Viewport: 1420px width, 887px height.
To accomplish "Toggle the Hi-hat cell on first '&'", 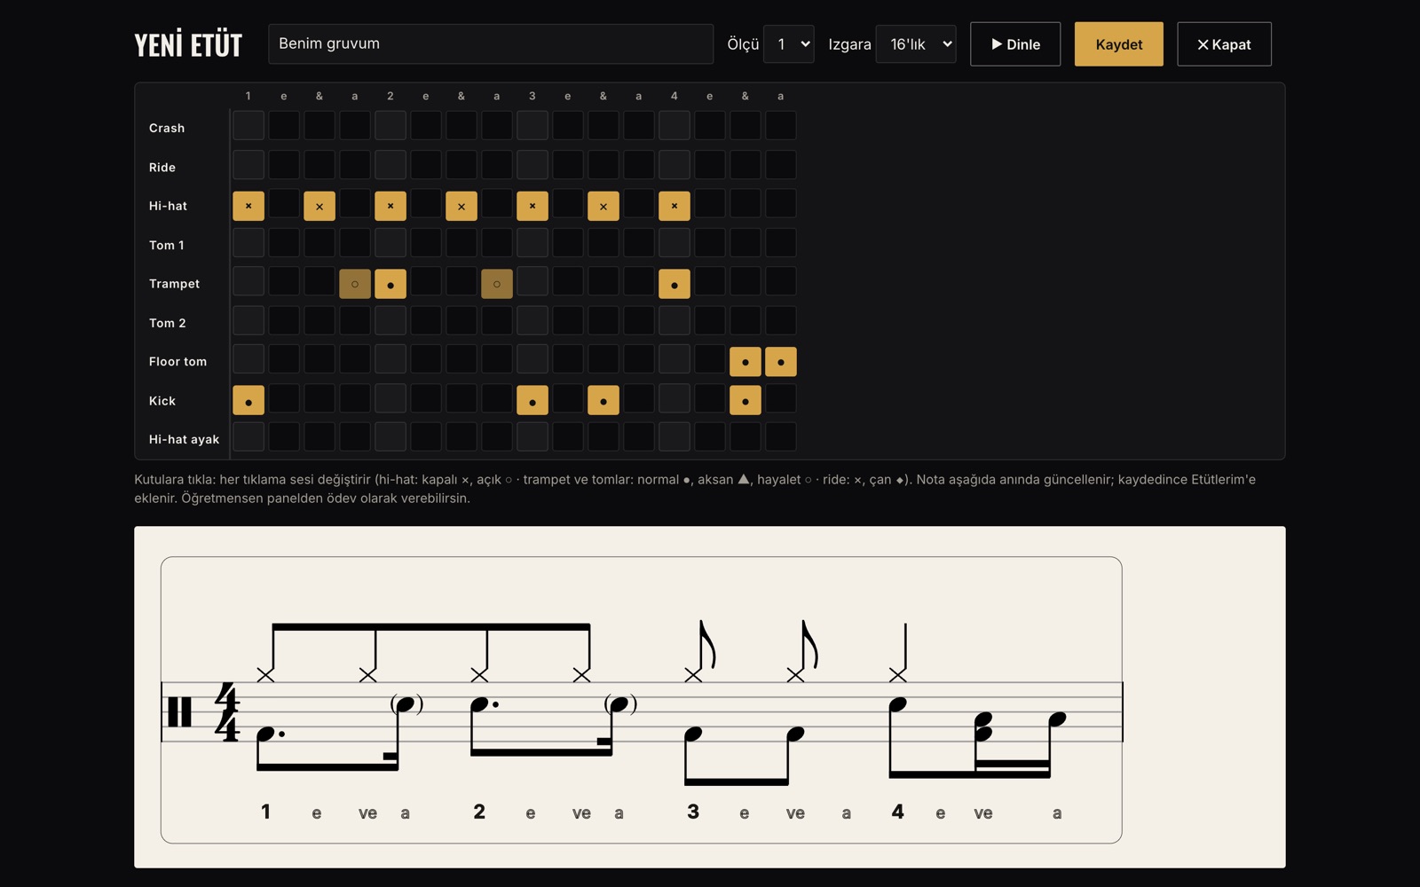I will click(x=319, y=206).
